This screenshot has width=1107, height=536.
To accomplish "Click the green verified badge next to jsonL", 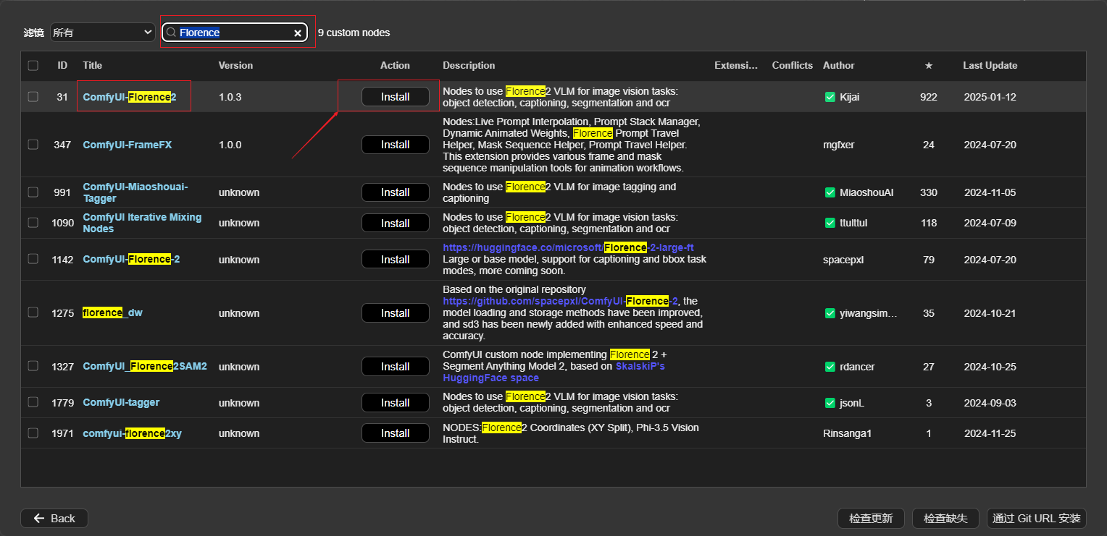I will point(830,403).
